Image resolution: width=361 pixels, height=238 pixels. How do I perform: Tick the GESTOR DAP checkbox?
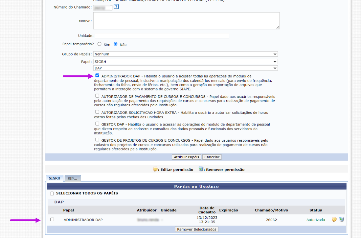tap(97, 124)
